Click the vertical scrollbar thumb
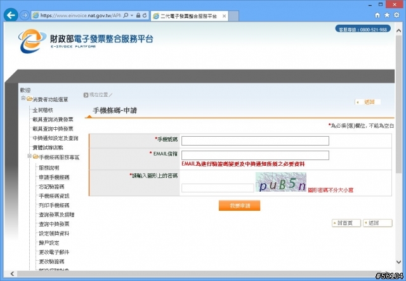This screenshot has width=406, height=281. coord(399,104)
